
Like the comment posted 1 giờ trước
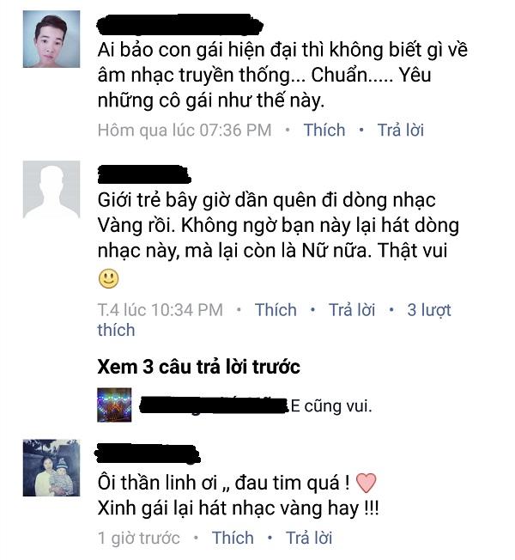[233, 538]
